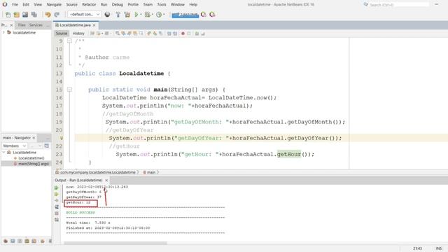Click the Save All toolbar icon
448x252 pixels.
coord(34,15)
